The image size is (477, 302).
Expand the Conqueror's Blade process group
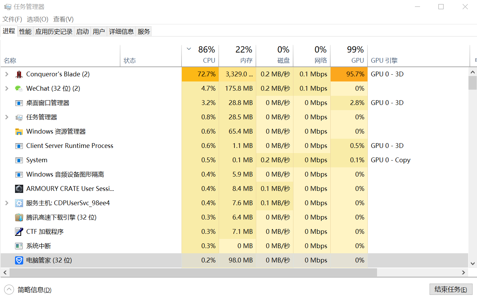[x=7, y=74]
